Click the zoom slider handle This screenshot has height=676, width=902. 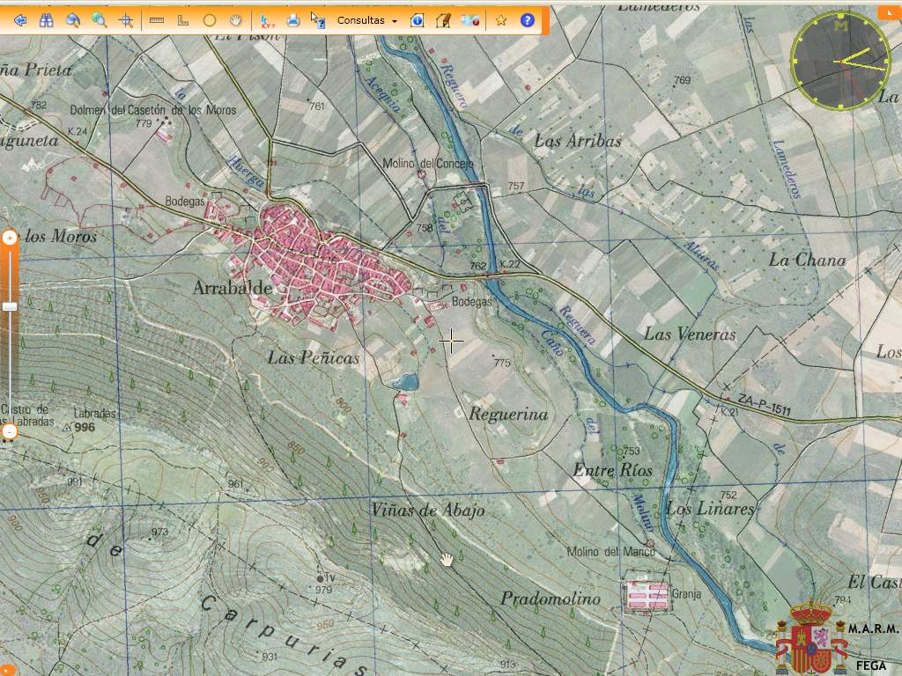click(10, 306)
